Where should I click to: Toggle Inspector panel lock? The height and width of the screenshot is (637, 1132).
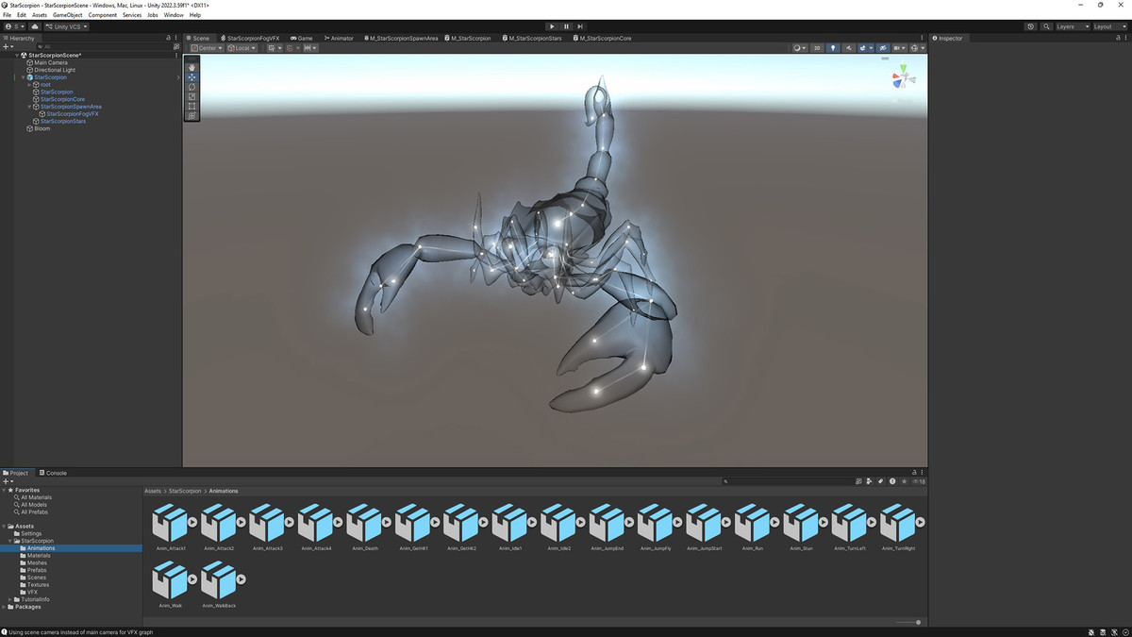point(1117,38)
